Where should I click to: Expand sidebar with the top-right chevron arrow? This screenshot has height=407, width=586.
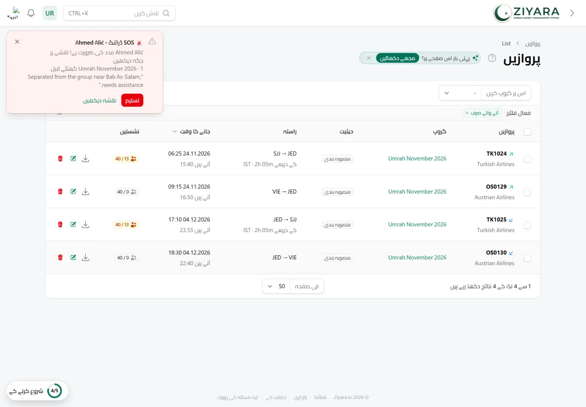(x=572, y=13)
